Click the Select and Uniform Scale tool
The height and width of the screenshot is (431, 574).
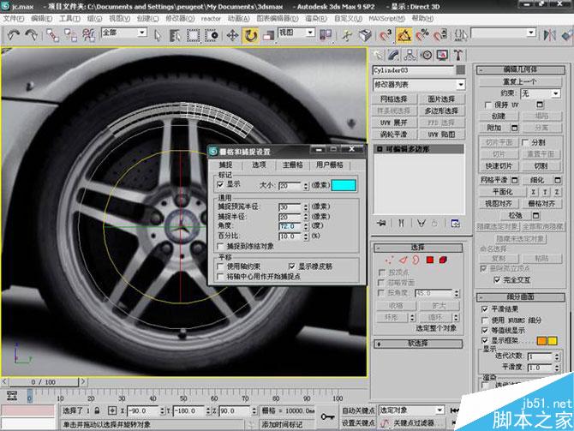point(270,35)
